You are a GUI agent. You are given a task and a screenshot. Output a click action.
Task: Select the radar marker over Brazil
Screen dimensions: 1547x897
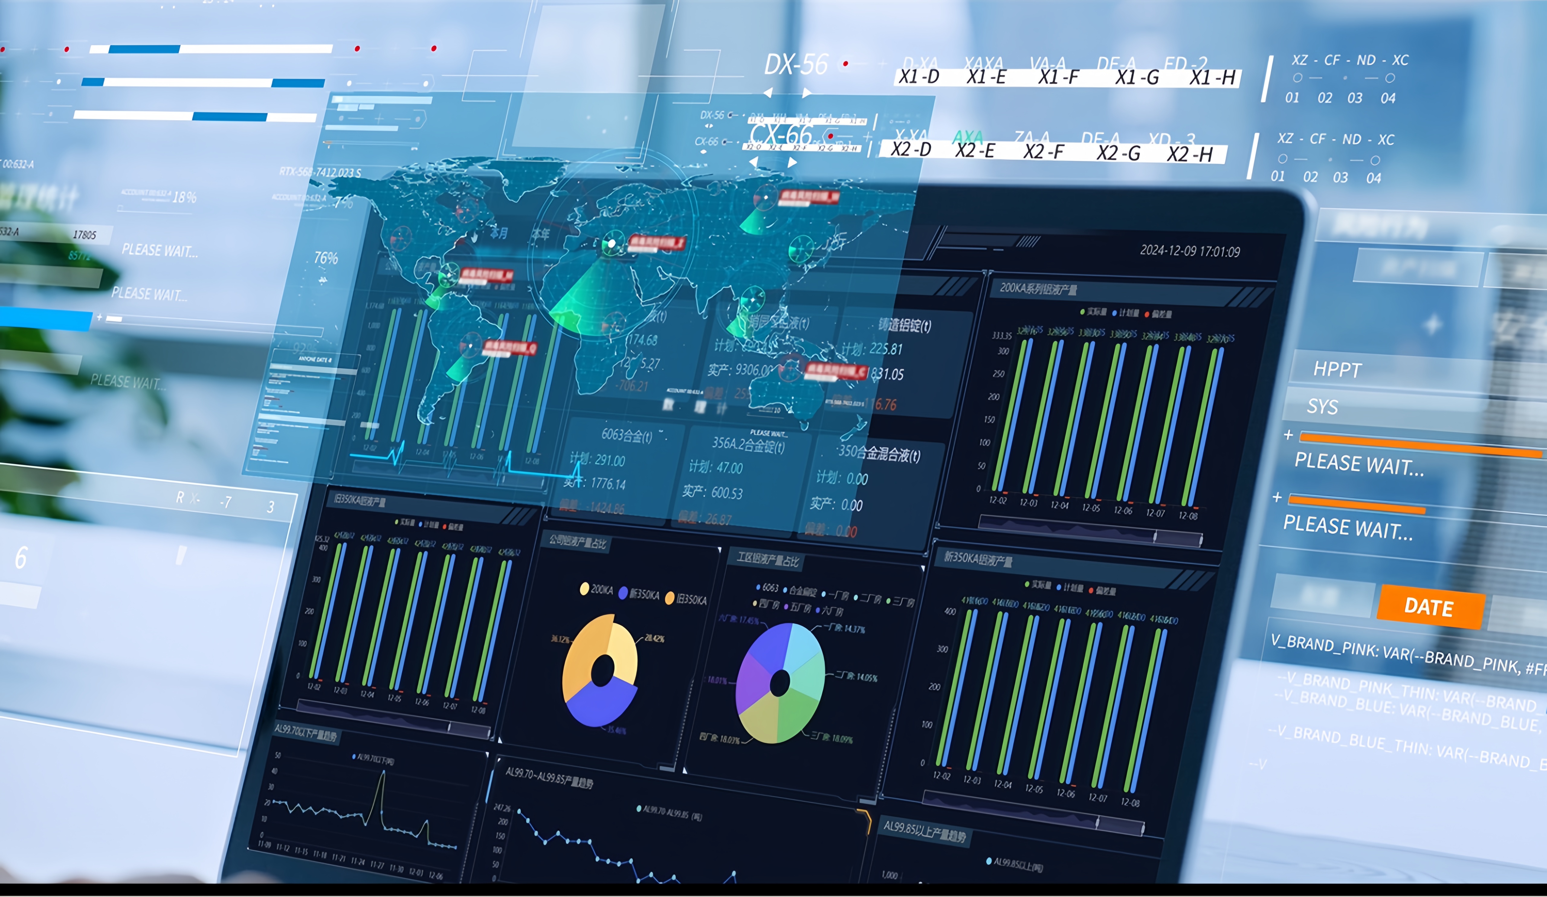pos(471,345)
